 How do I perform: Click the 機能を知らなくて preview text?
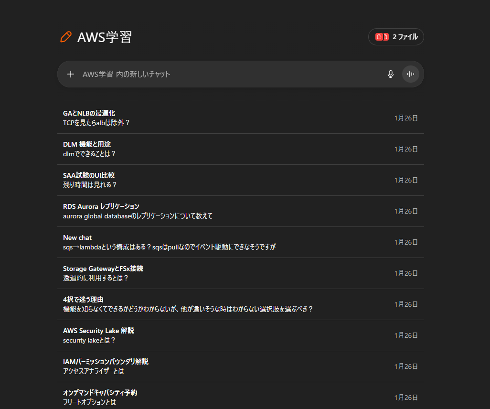click(188, 309)
